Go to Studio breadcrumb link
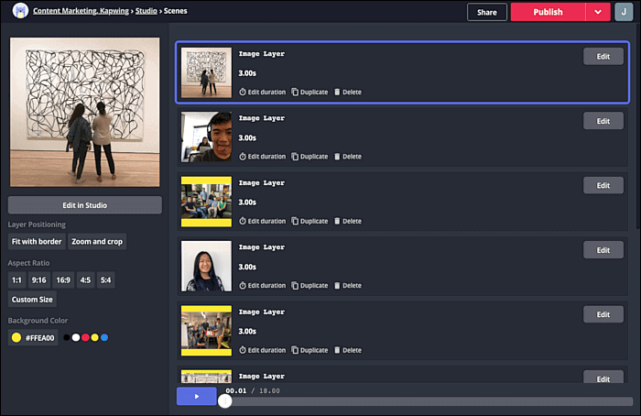641x416 pixels. click(147, 11)
